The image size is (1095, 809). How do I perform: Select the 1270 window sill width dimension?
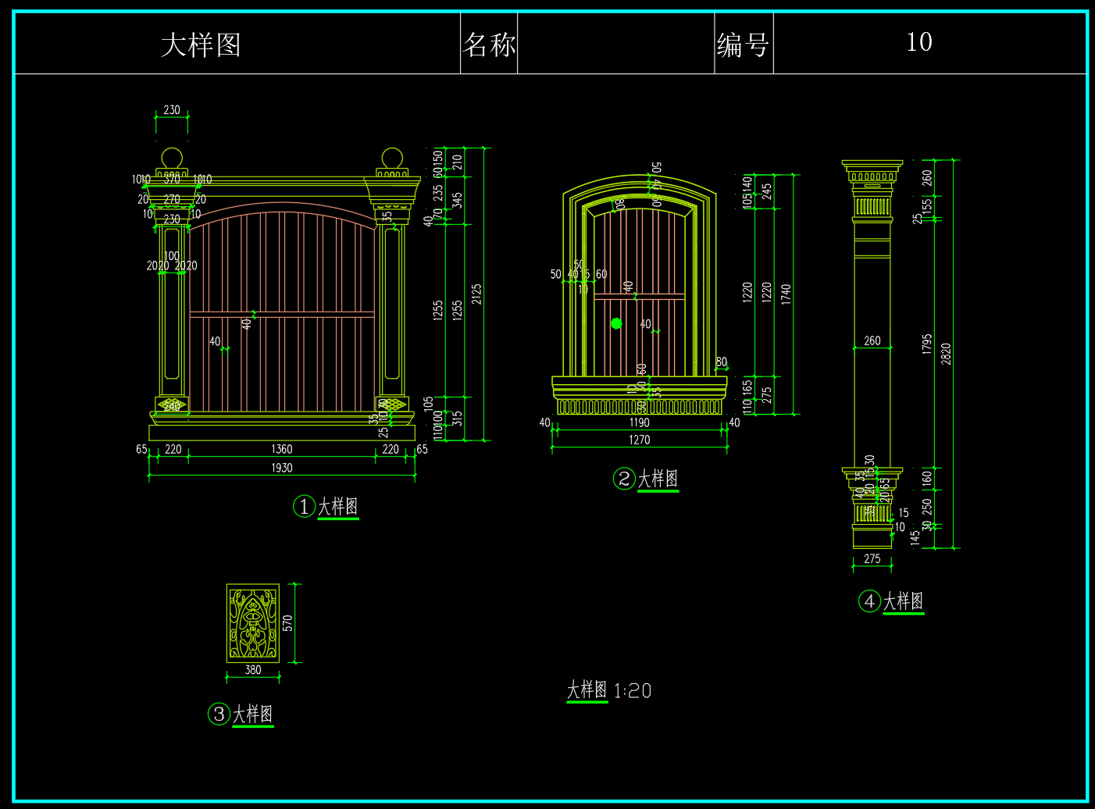639,440
